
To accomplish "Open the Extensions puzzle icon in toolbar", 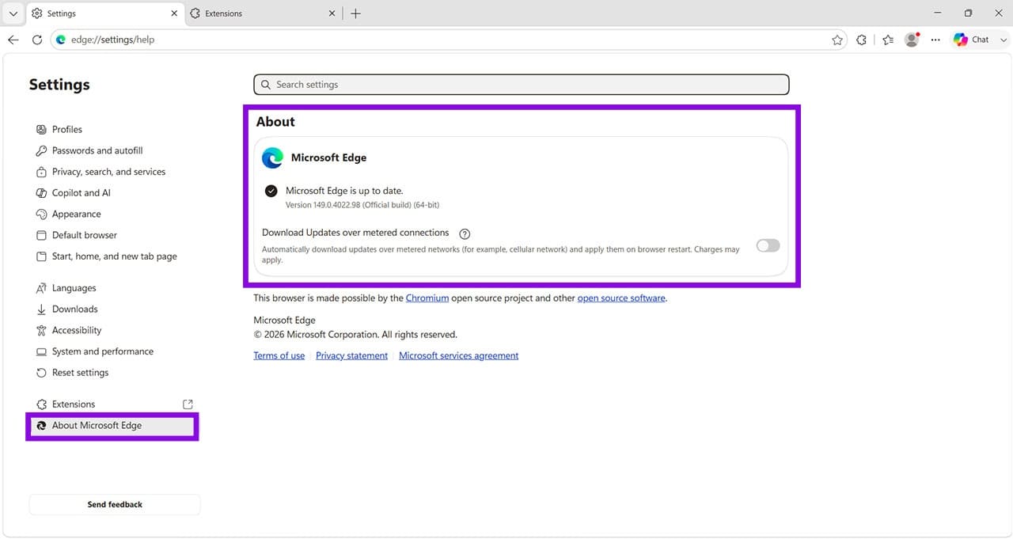I will (862, 40).
